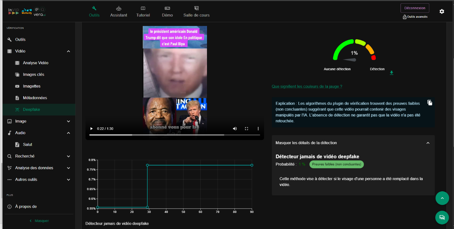Click the Recherché magnifier icon
Screen dimensions: 454x229
(10, 156)
